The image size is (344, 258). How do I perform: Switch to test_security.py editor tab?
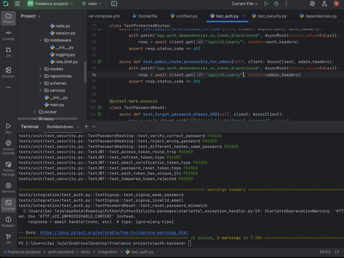tap(269, 16)
